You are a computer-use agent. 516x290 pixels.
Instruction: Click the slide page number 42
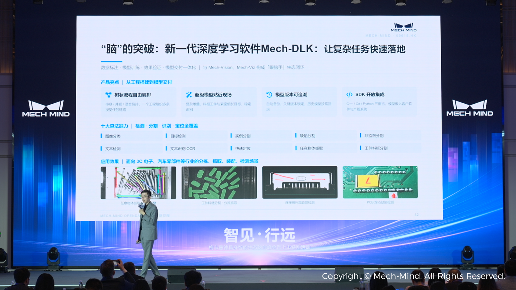coord(416,215)
